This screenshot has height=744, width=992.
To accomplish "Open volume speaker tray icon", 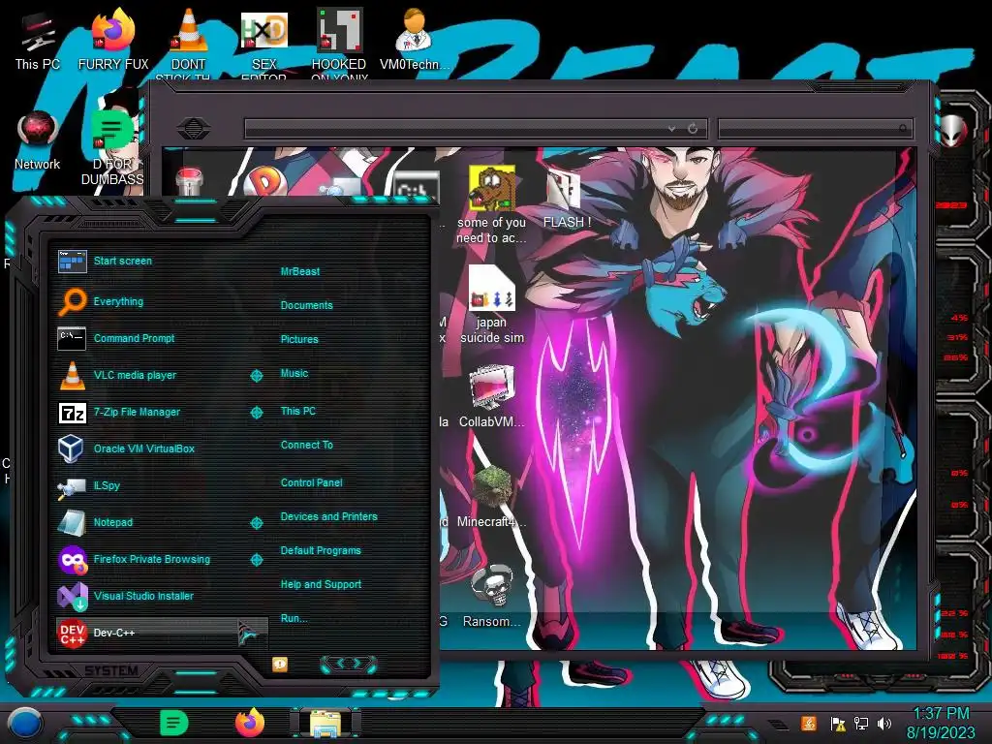I will (x=883, y=724).
